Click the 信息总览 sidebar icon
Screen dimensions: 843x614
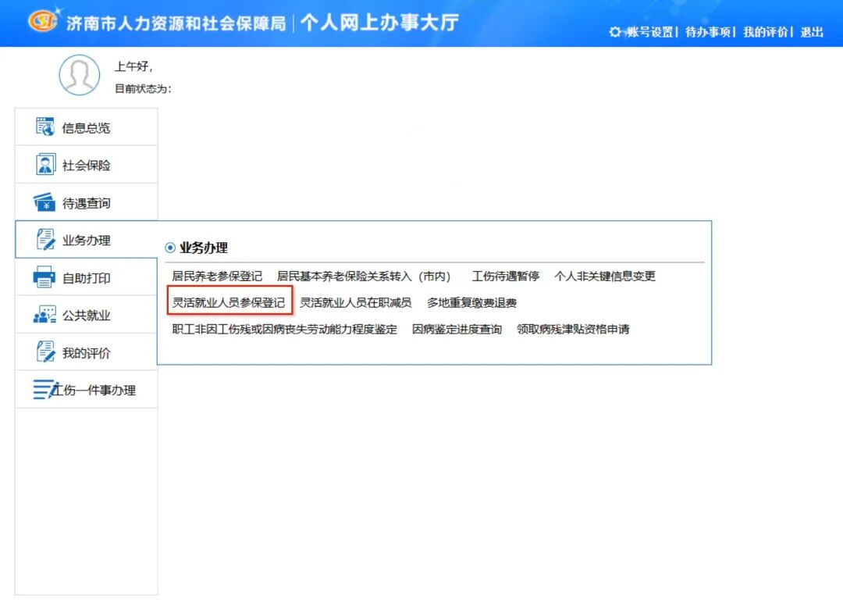45,127
